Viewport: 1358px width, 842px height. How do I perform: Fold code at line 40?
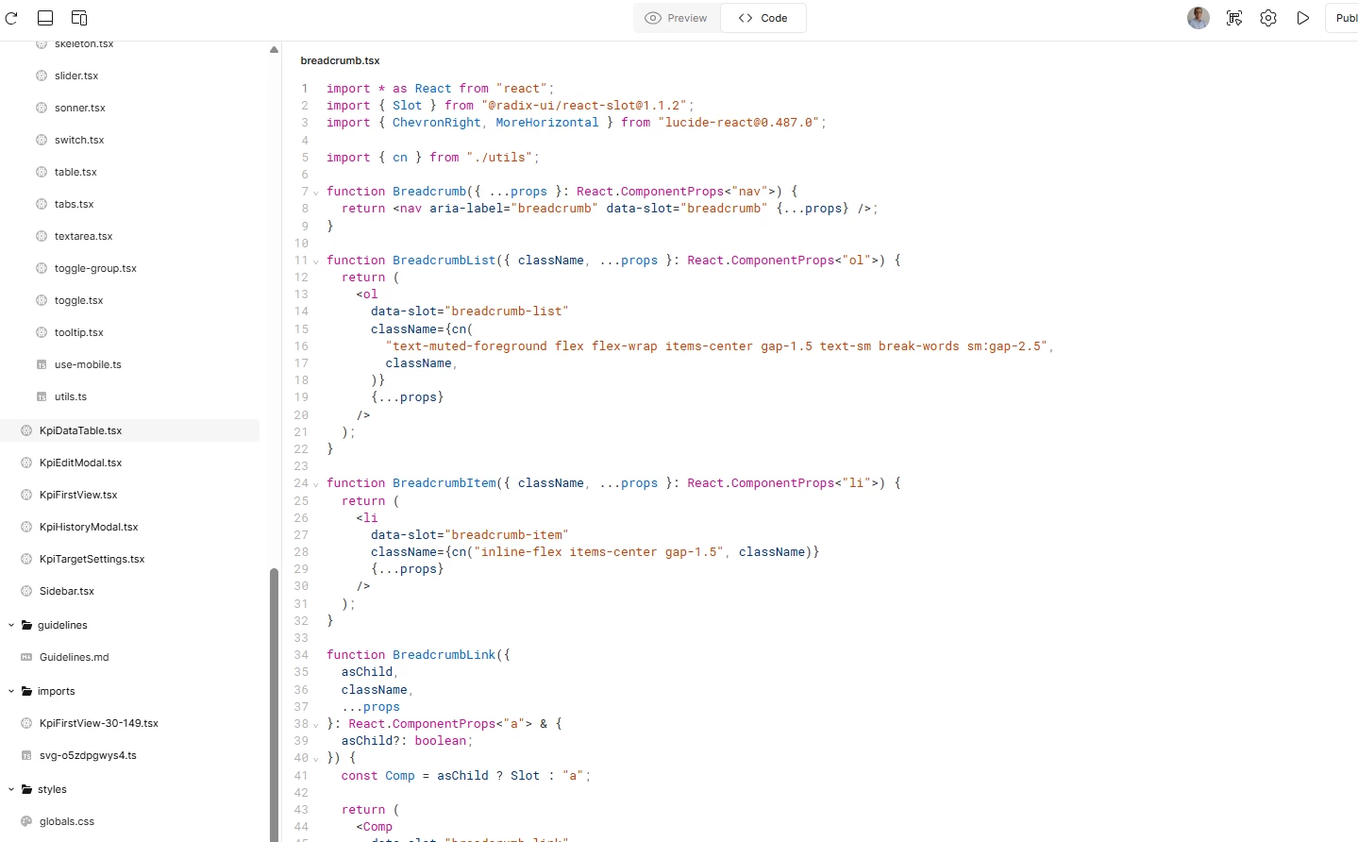tap(316, 759)
